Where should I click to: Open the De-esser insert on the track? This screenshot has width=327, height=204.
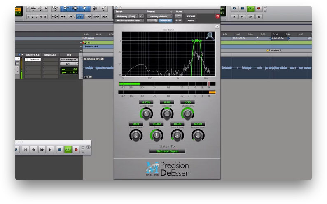[x=33, y=60]
